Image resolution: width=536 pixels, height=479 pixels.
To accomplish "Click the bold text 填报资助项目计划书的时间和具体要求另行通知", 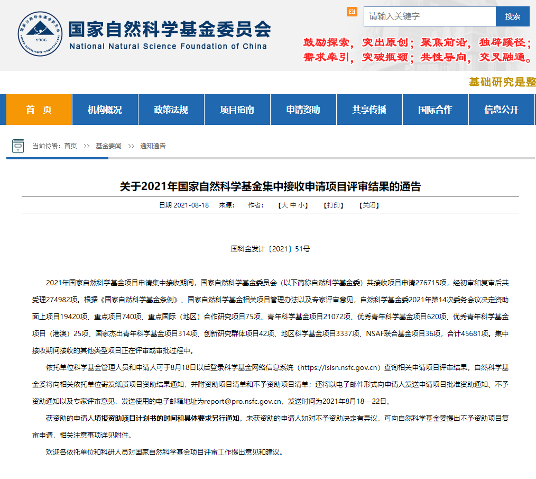I will point(168,419).
